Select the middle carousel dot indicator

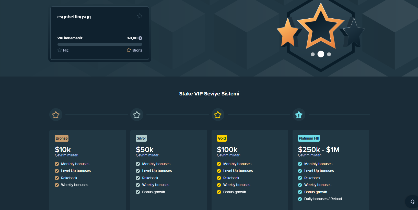coord(321,54)
